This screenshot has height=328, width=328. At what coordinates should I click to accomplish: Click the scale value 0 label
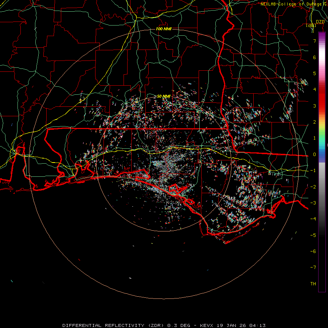click(x=315, y=155)
